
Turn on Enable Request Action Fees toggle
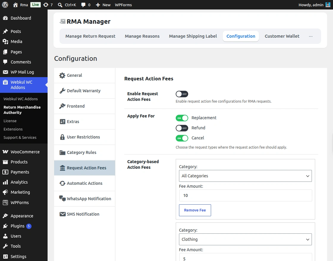point(182,94)
